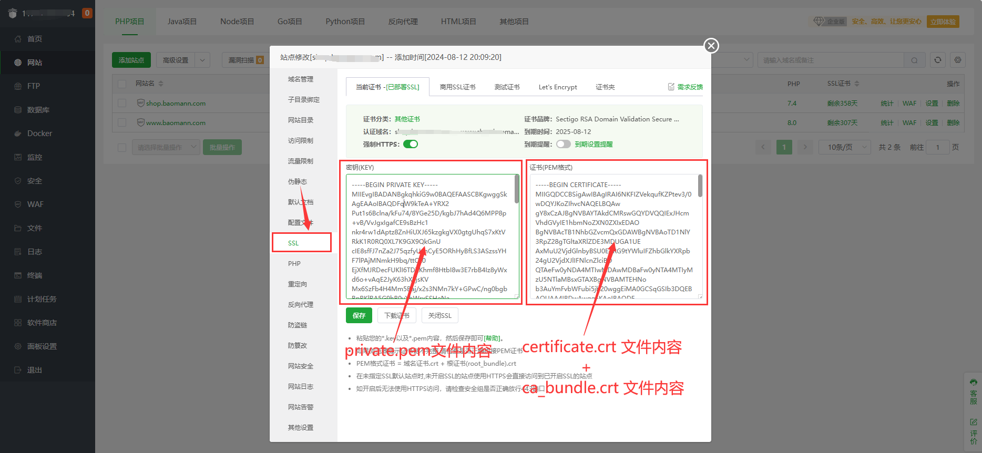The width and height of the screenshot is (982, 453).
Task: Click the 帮助 link in the hints
Action: [x=492, y=338]
